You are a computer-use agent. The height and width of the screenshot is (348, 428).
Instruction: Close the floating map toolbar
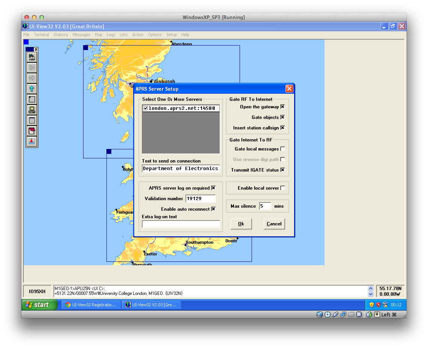pyautogui.click(x=36, y=49)
